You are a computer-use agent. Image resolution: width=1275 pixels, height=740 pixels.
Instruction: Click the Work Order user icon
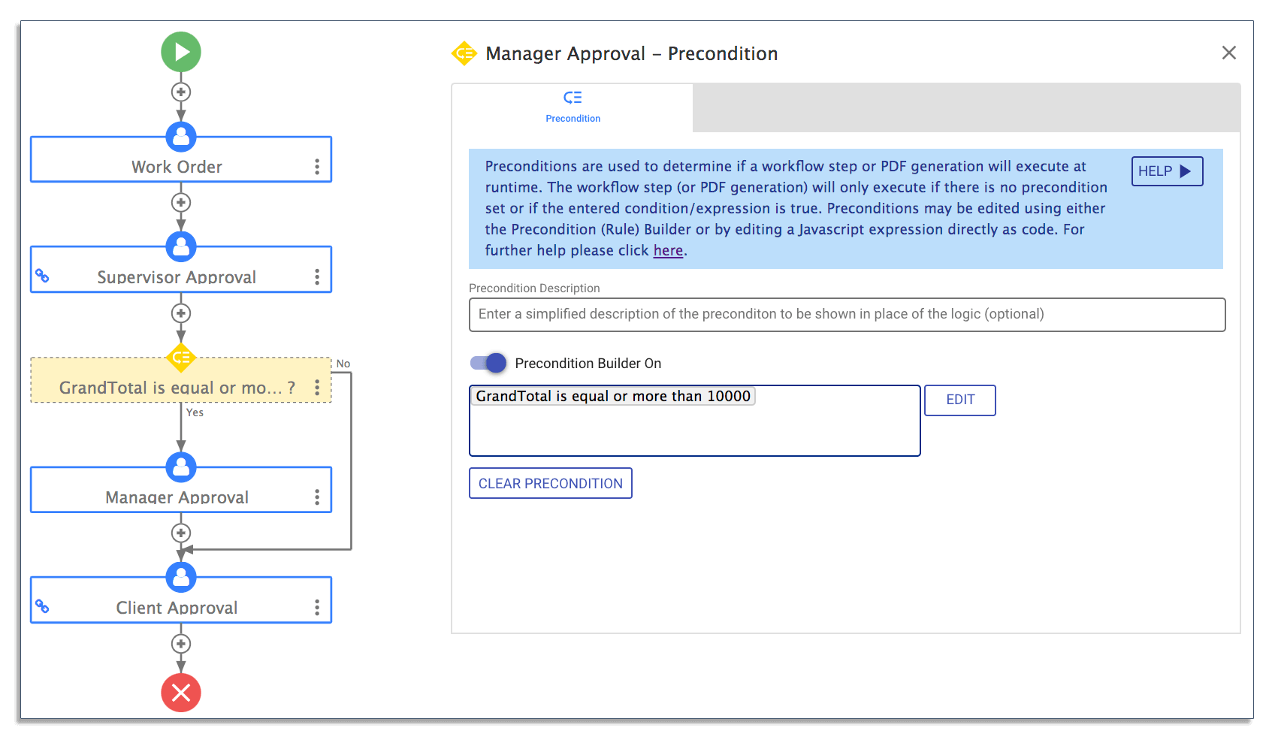point(181,137)
